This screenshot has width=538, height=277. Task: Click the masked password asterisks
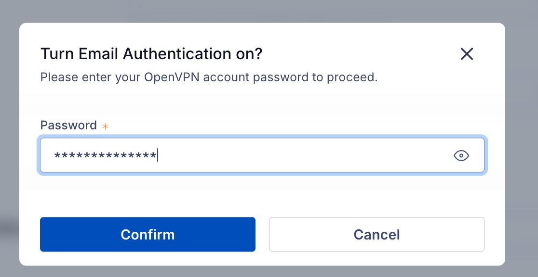(105, 156)
